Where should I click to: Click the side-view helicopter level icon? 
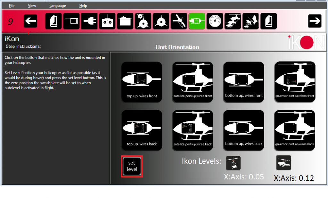click(x=284, y=163)
